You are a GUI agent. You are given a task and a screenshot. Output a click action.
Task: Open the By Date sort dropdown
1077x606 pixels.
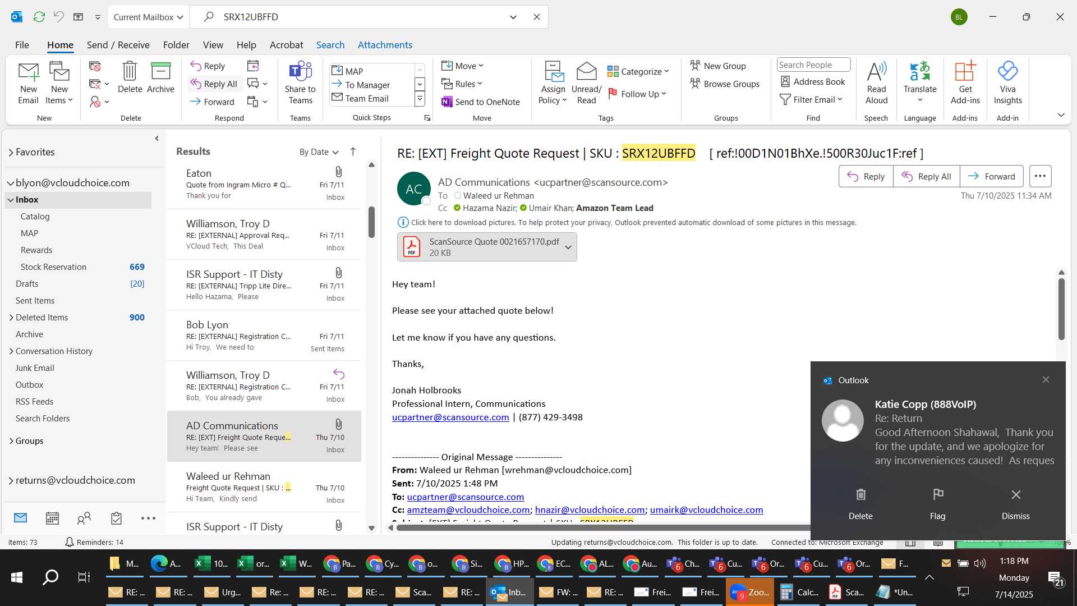319,151
